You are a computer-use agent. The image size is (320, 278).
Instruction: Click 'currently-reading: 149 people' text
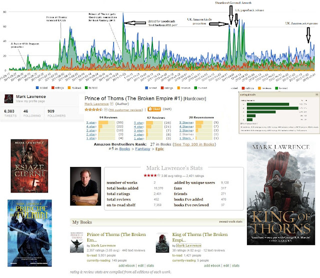pyautogui.click(x=106, y=260)
